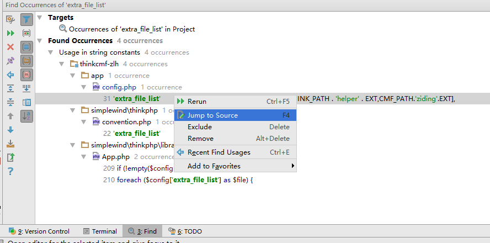
Task: Open the Terminal tool window
Action: pyautogui.click(x=100, y=231)
